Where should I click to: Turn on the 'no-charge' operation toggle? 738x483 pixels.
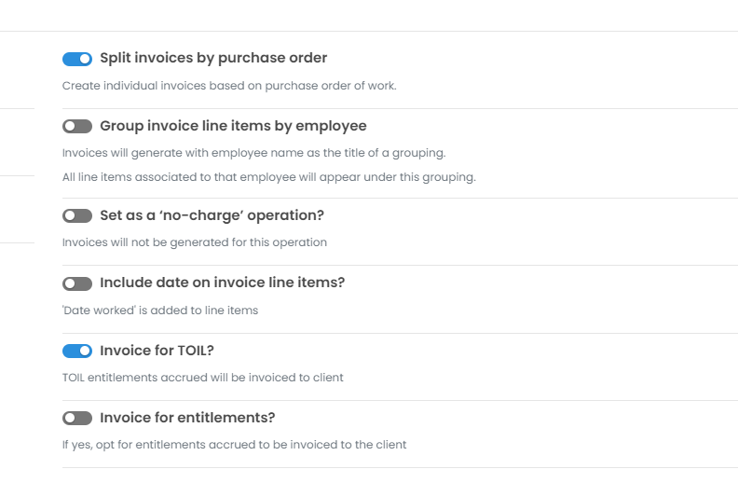[x=77, y=215]
